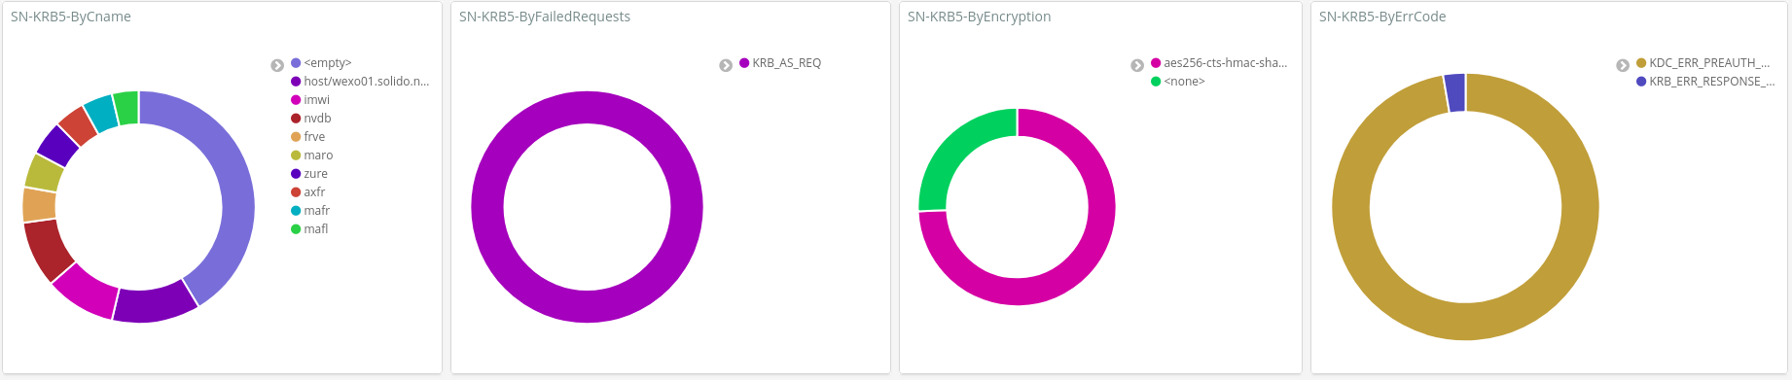The width and height of the screenshot is (1792, 380).
Task: Select the mafl legend entry
Action: pyautogui.click(x=310, y=229)
